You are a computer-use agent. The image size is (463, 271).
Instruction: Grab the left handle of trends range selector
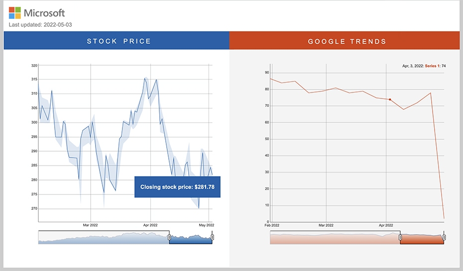(x=400, y=237)
